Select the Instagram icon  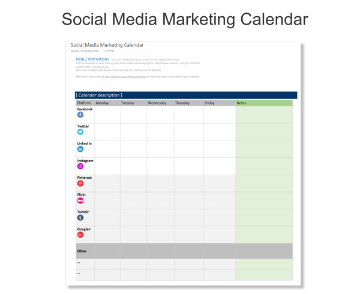click(80, 166)
